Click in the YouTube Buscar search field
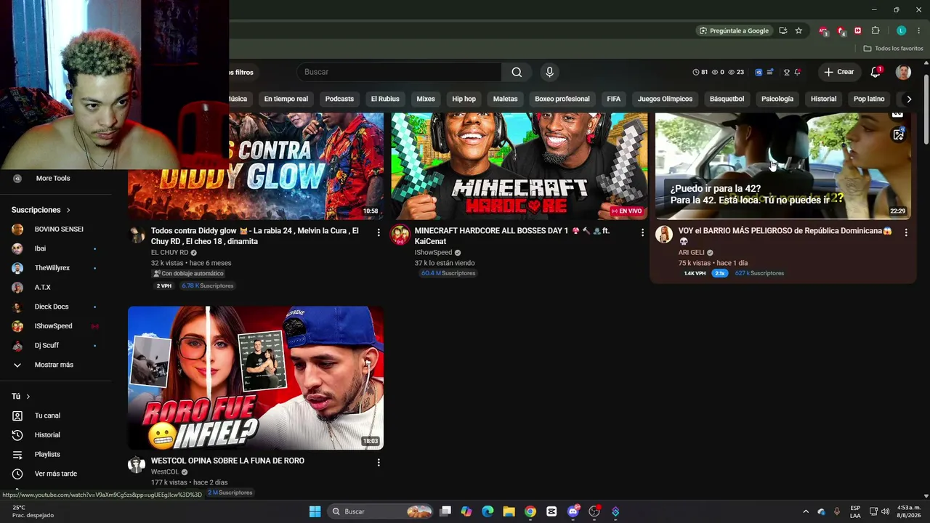Screen dimensions: 930x523 399,72
